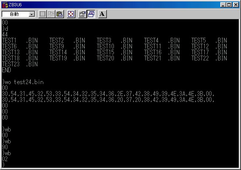Viewport: 241px width, 170px height.
Task: Click the '90' output line
Action: click(5, 147)
